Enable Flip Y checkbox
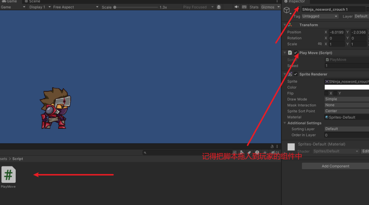369x205 pixels. point(336,93)
